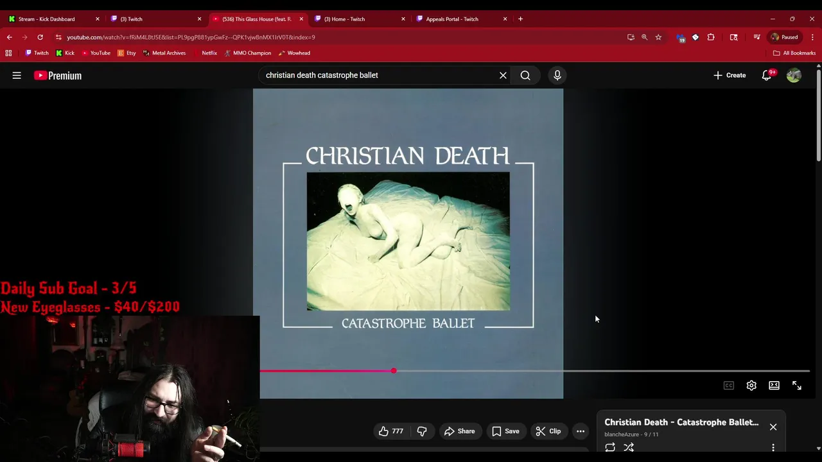
Task: Open YouTube notifications bell
Action: click(x=767, y=76)
